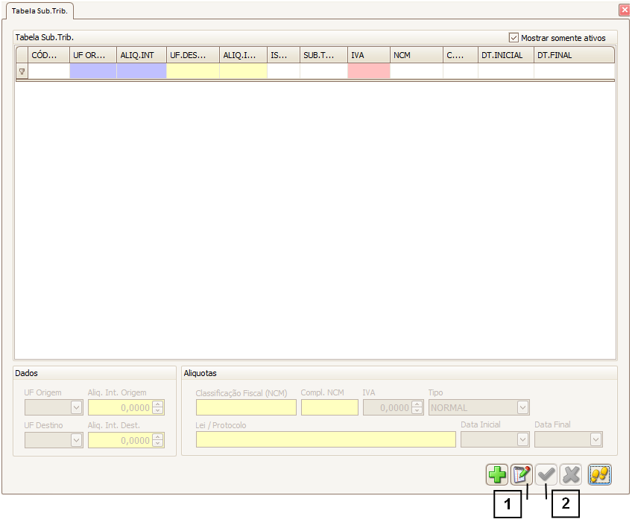Image resolution: width=635 pixels, height=522 pixels.
Task: Select the Tabela Sub.Trib. tab
Action: coord(39,11)
